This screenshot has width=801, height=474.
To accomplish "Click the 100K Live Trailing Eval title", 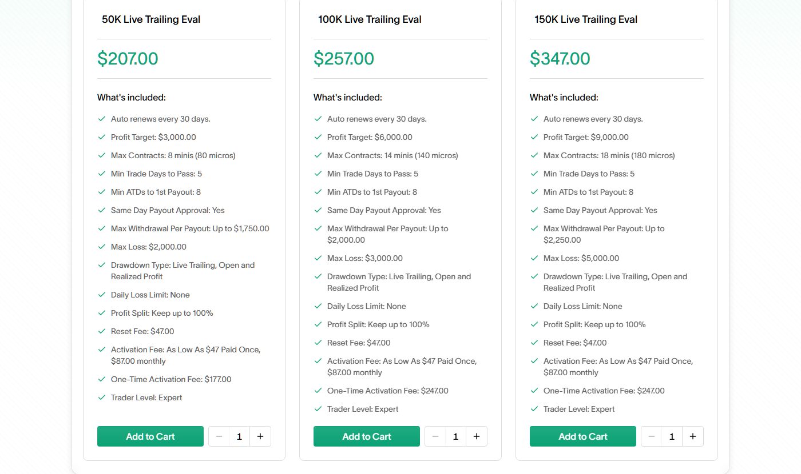I will pos(370,19).
